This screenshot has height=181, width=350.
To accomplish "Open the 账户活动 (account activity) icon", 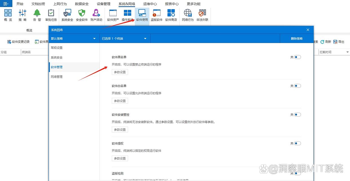I will pyautogui.click(x=96, y=14).
